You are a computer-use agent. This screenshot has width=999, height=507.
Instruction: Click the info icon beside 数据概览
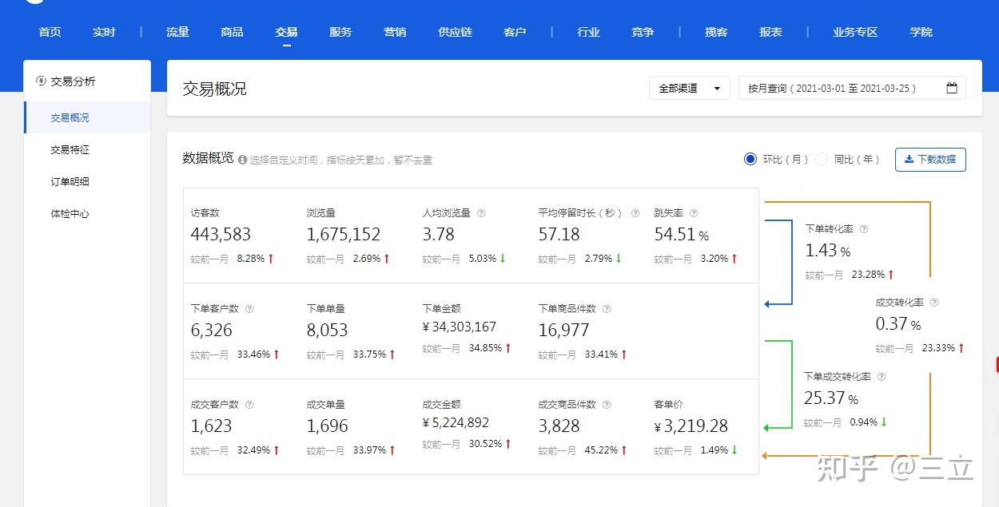tap(242, 160)
